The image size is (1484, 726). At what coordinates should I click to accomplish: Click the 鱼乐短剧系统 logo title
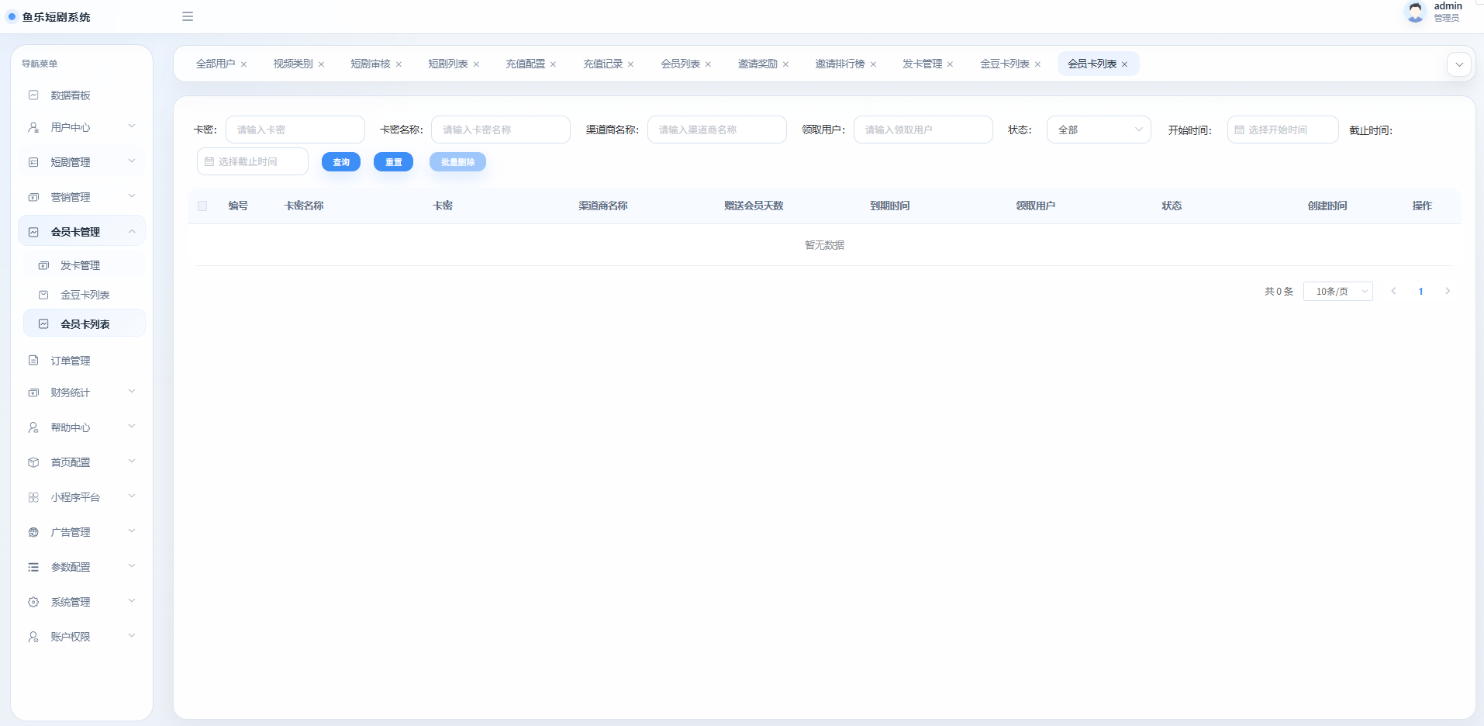point(57,17)
